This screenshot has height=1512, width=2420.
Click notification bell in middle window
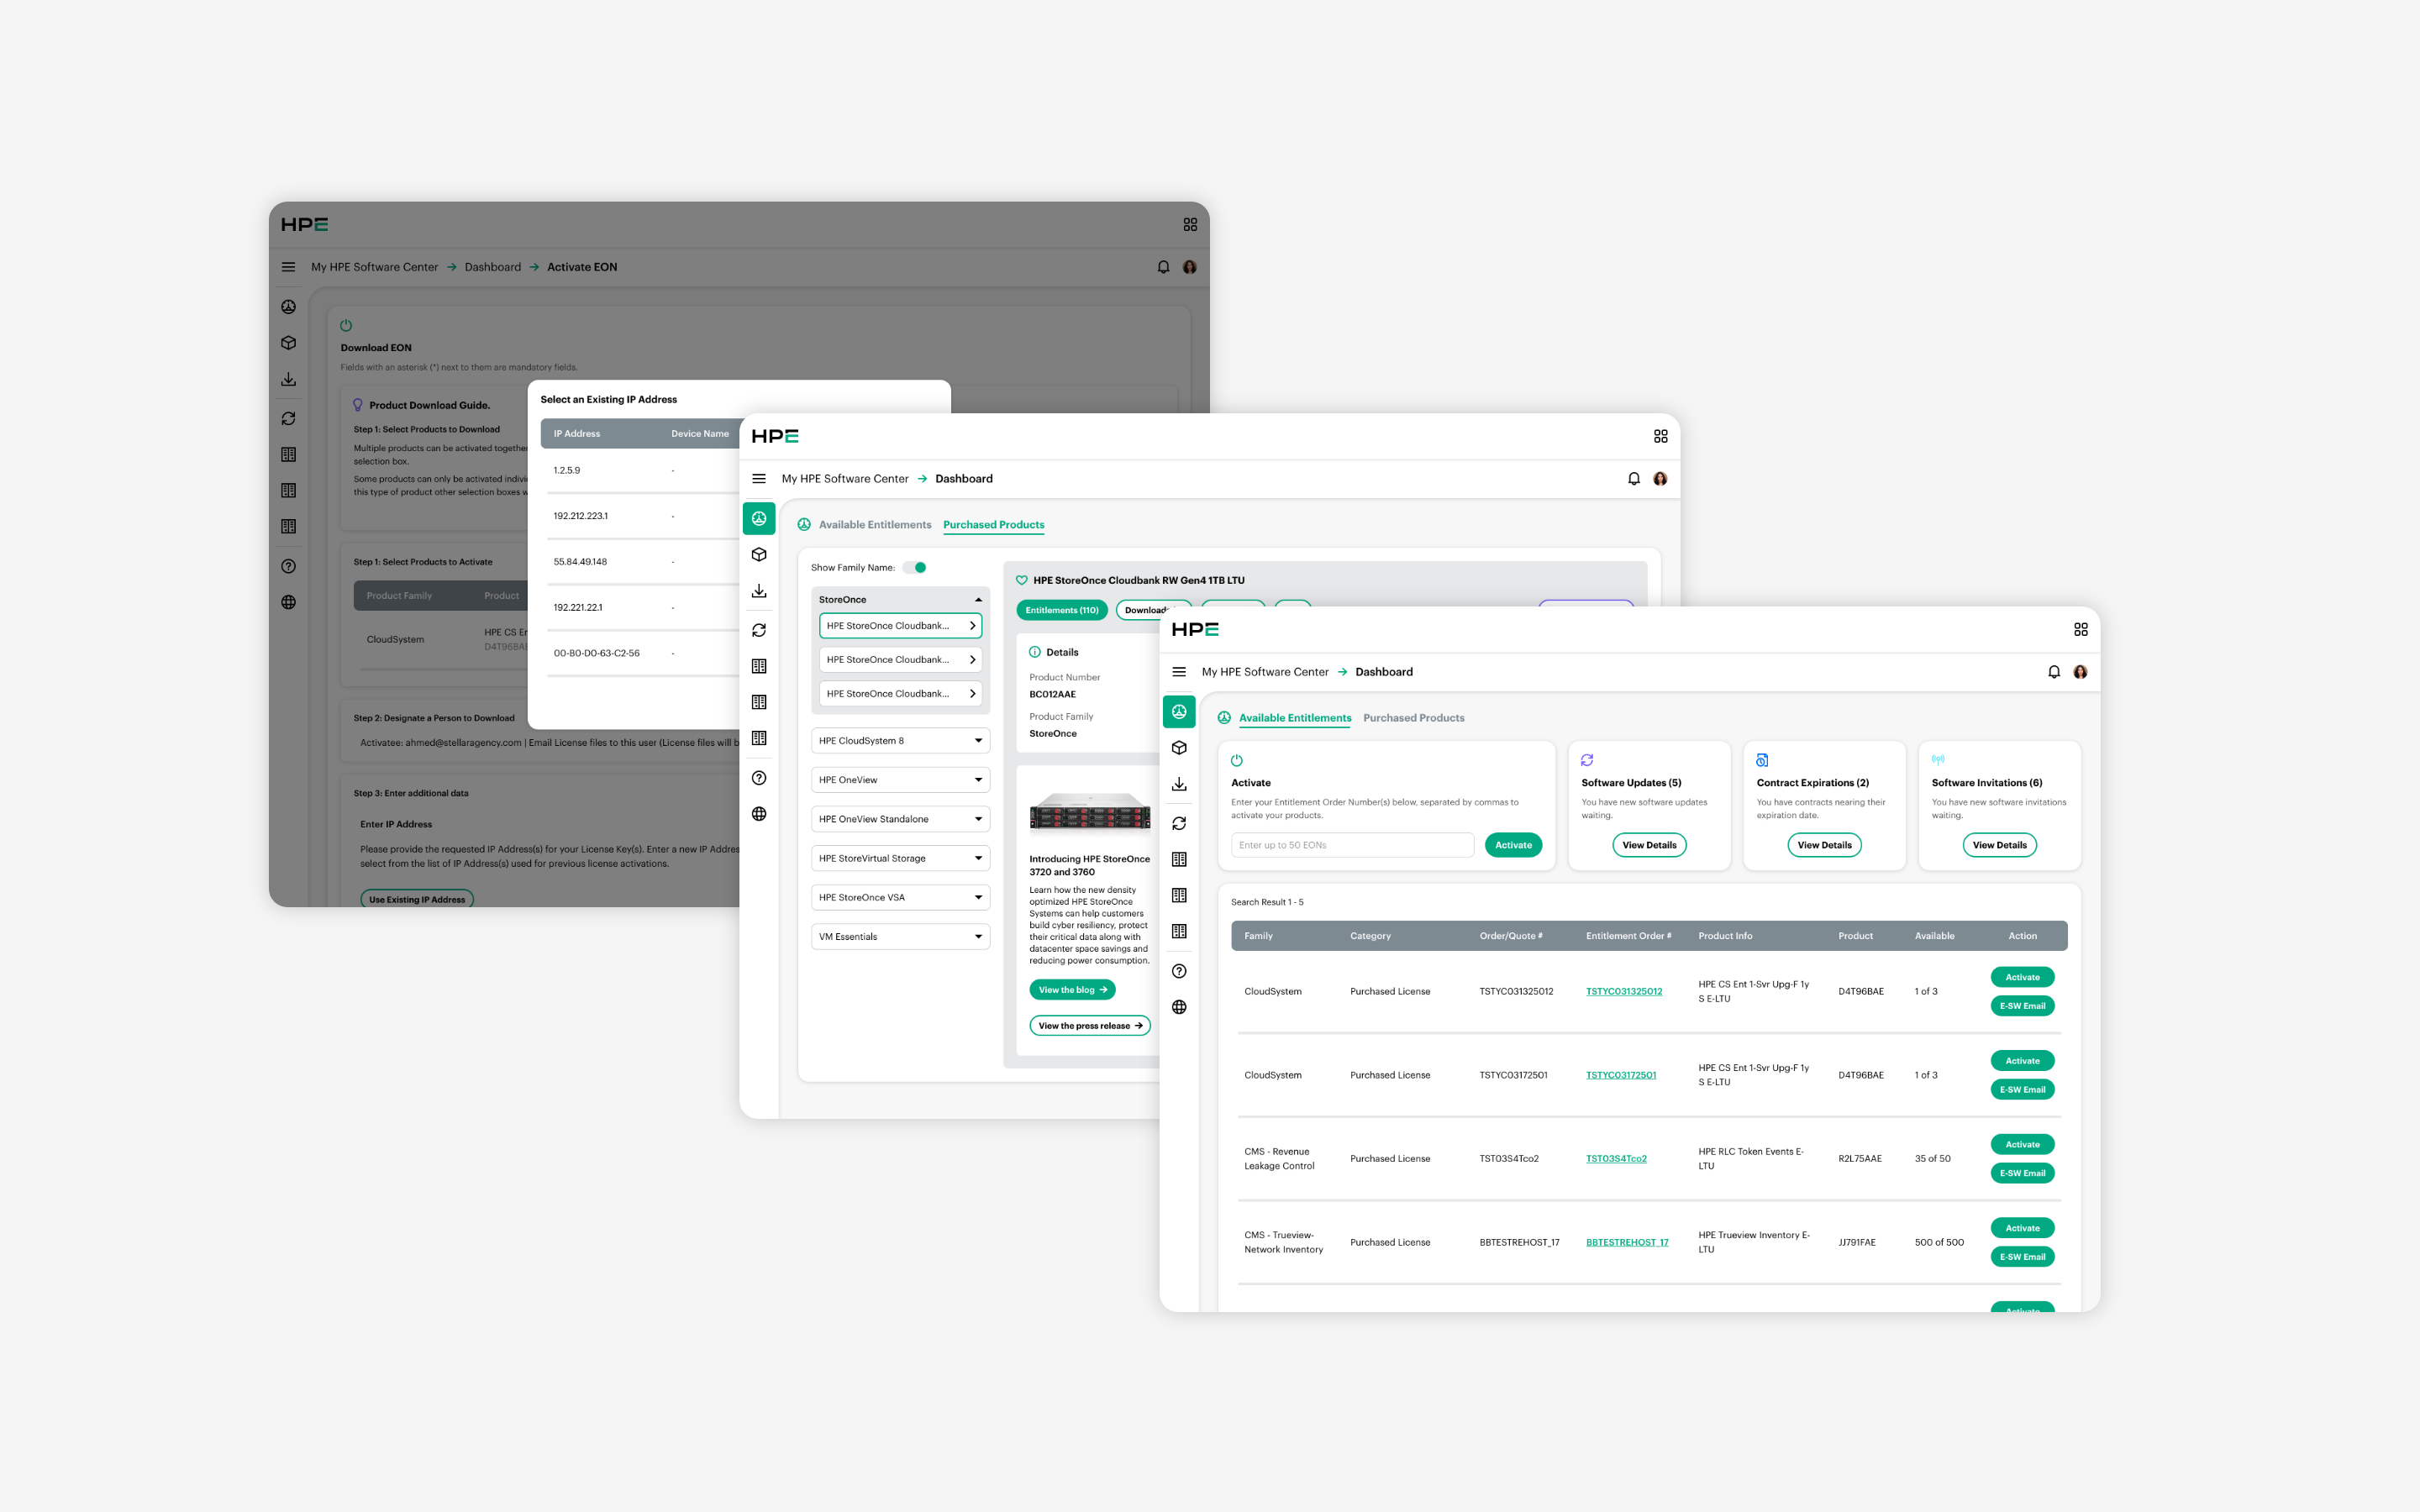[1633, 479]
